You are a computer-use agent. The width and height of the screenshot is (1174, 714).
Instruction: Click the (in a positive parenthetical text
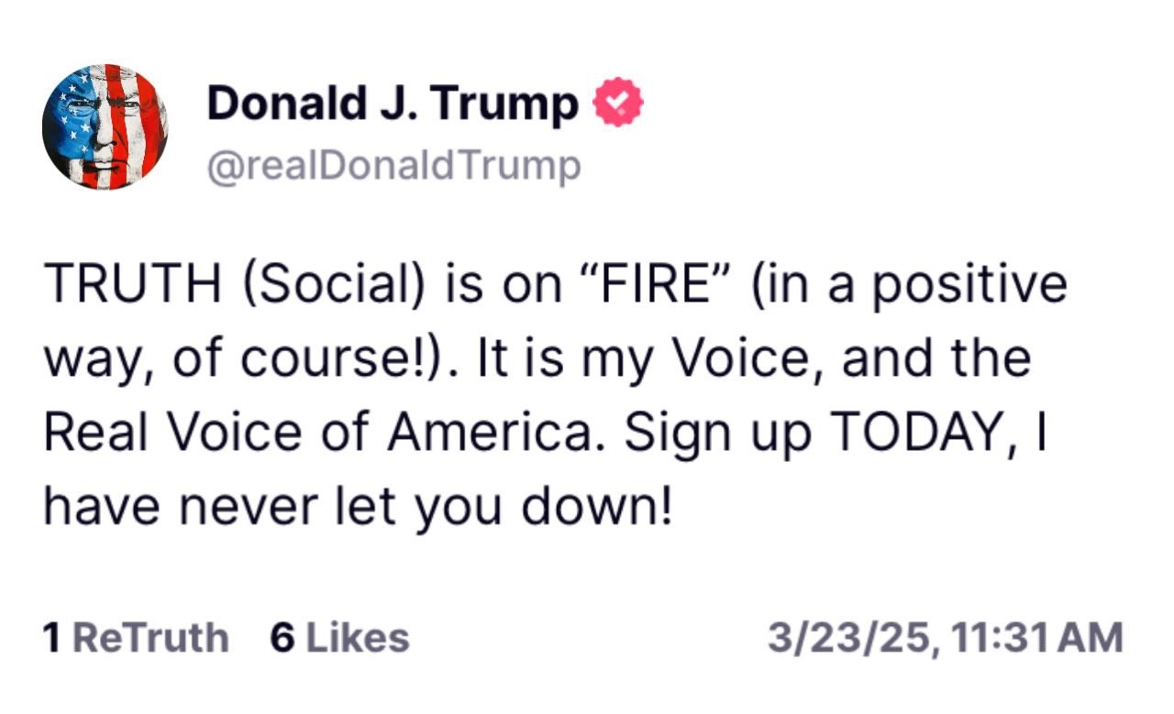908,286
